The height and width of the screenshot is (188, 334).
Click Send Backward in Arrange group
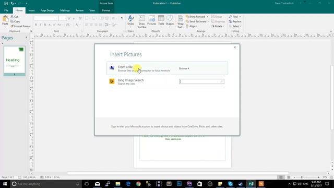coord(196,21)
